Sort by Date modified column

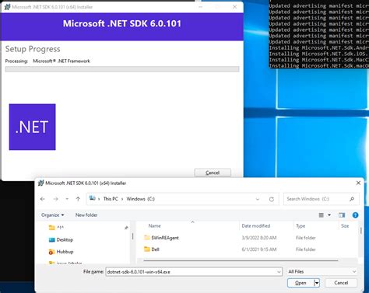[x=256, y=226]
